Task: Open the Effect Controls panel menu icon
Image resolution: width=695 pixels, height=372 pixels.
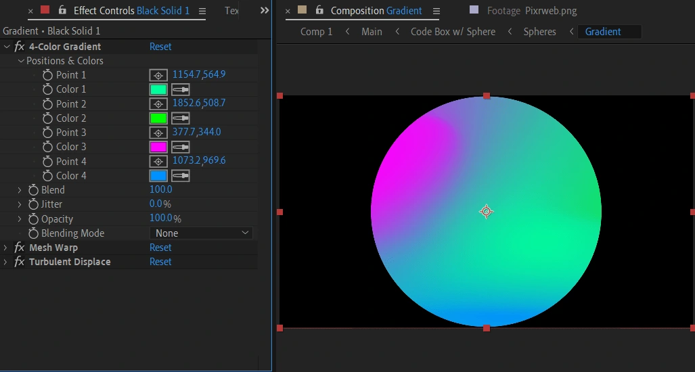Action: pos(202,11)
